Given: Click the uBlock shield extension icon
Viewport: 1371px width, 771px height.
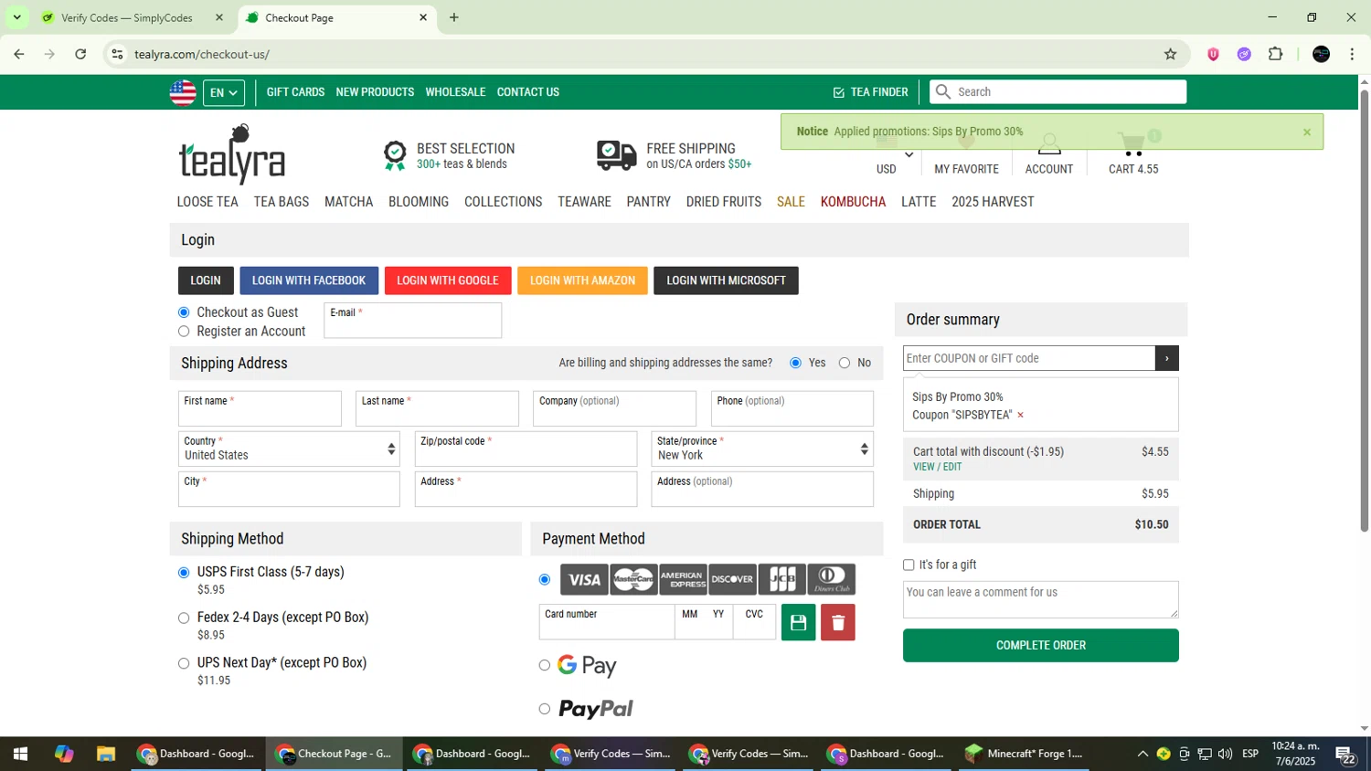Looking at the screenshot, I should coord(1213,54).
